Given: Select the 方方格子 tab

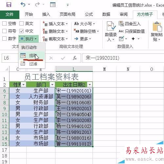Looking at the screenshot, I should click(145, 14).
